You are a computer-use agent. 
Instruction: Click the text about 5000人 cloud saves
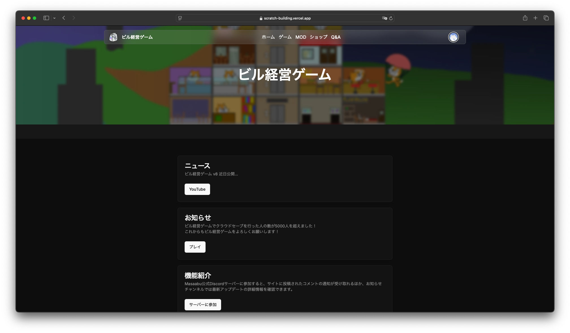tap(250, 229)
